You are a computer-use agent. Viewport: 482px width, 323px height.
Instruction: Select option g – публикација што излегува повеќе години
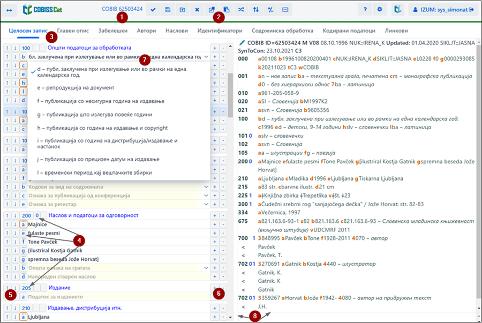[x=119, y=115]
